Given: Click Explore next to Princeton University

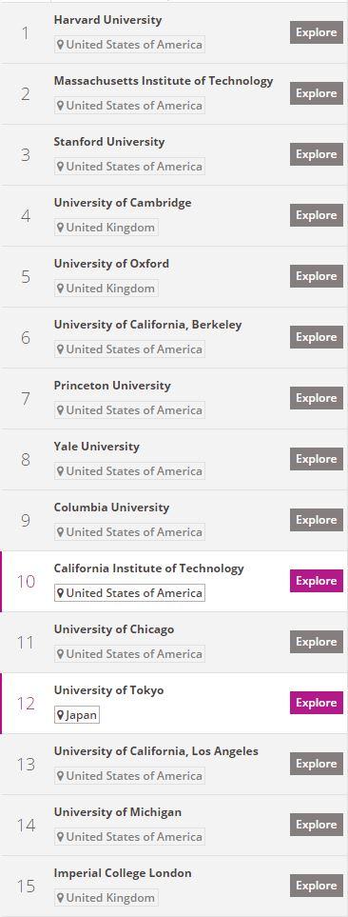Looking at the screenshot, I should tap(317, 398).
